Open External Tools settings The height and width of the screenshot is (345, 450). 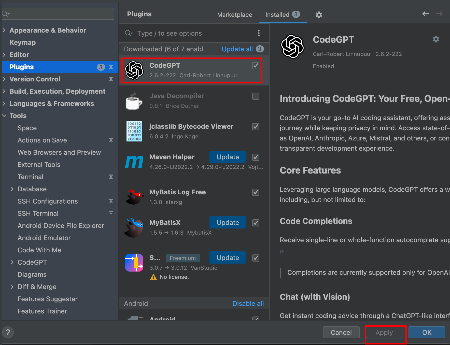pos(39,164)
